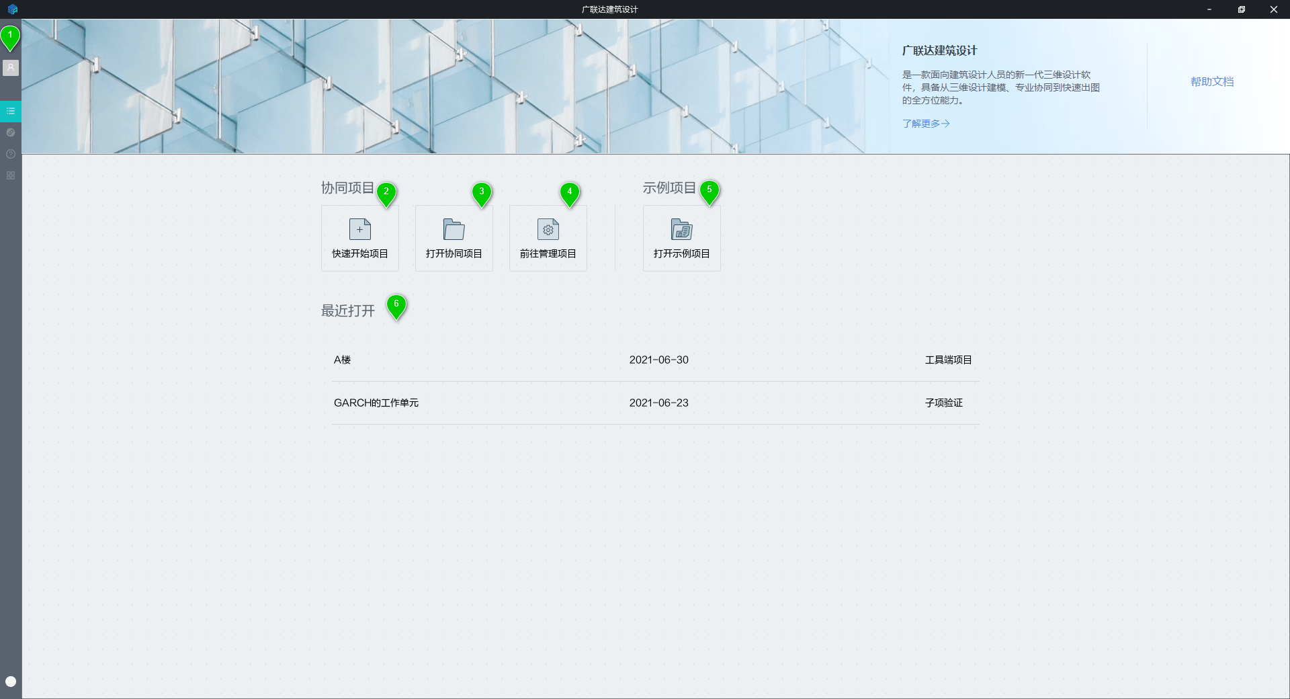Image resolution: width=1290 pixels, height=699 pixels.
Task: Click green marker number 1 at top-left
Action: (x=10, y=38)
